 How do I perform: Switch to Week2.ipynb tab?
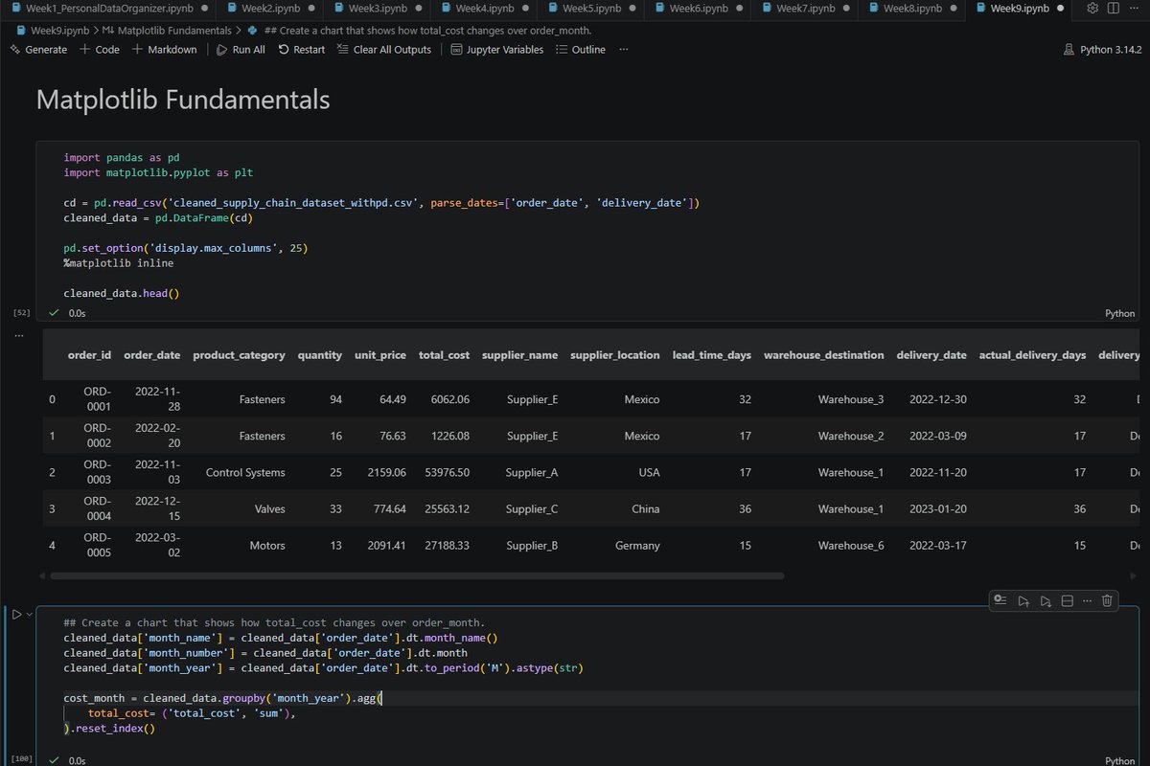pyautogui.click(x=268, y=8)
